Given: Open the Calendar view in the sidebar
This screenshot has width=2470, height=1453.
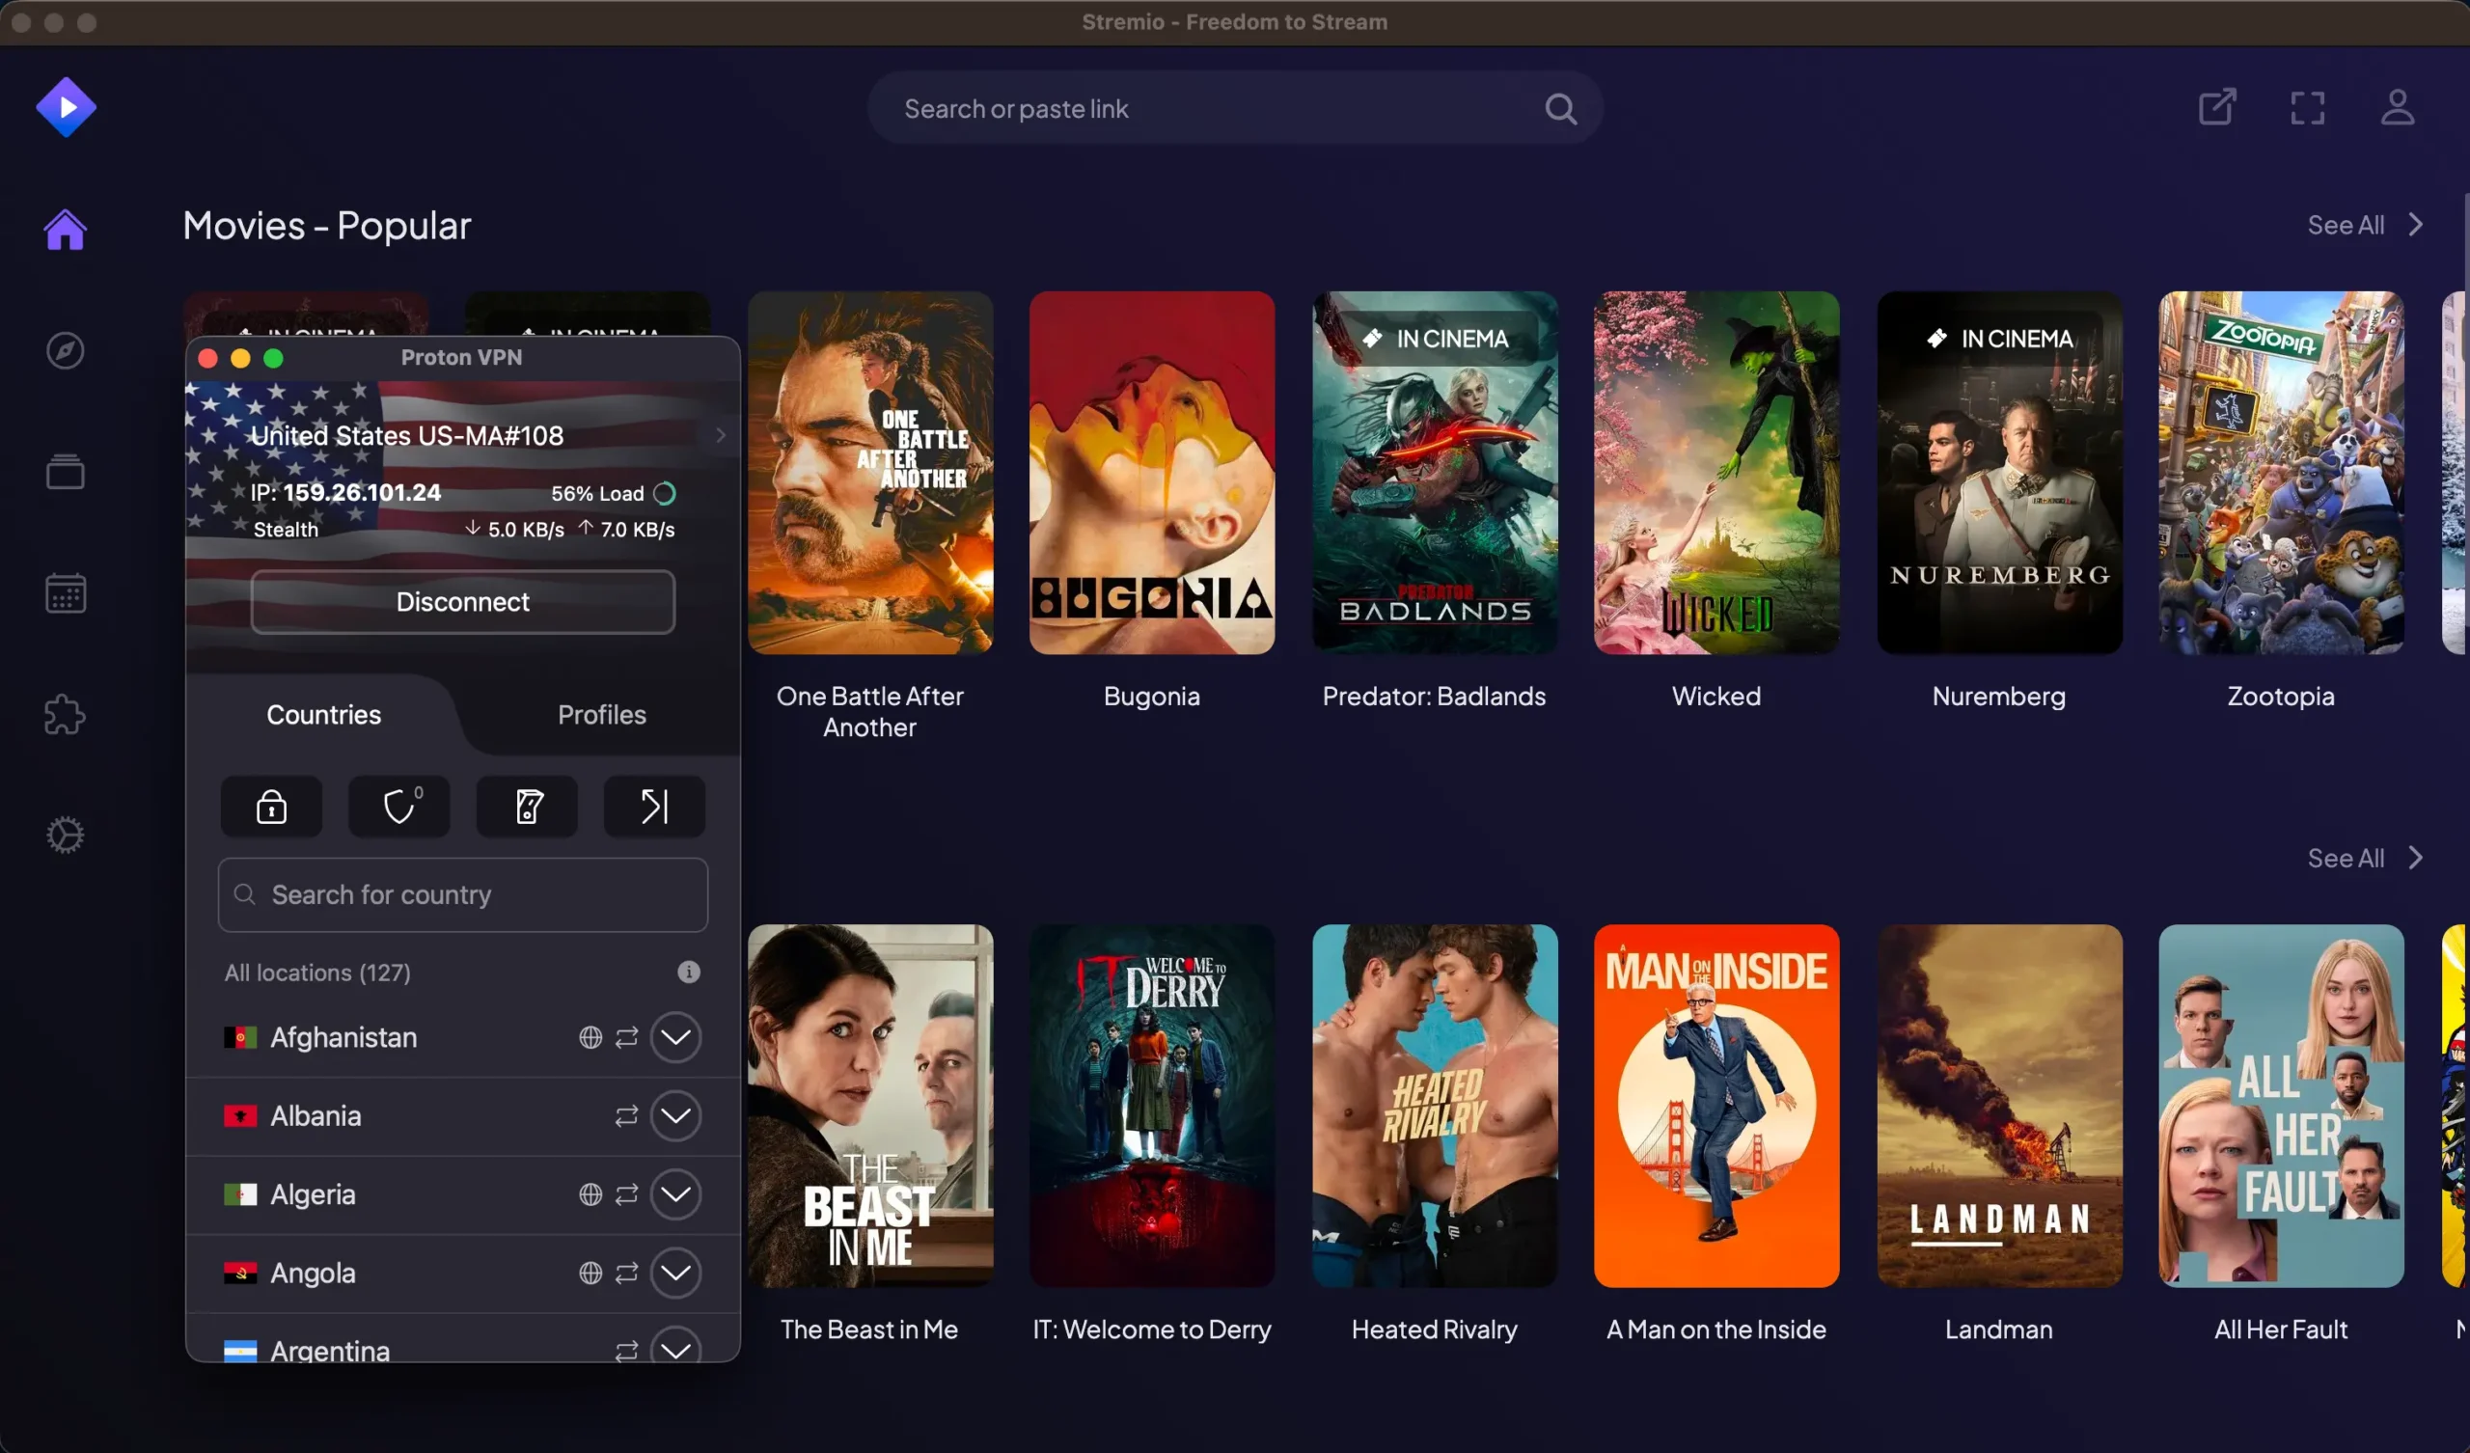Looking at the screenshot, I should [x=65, y=593].
